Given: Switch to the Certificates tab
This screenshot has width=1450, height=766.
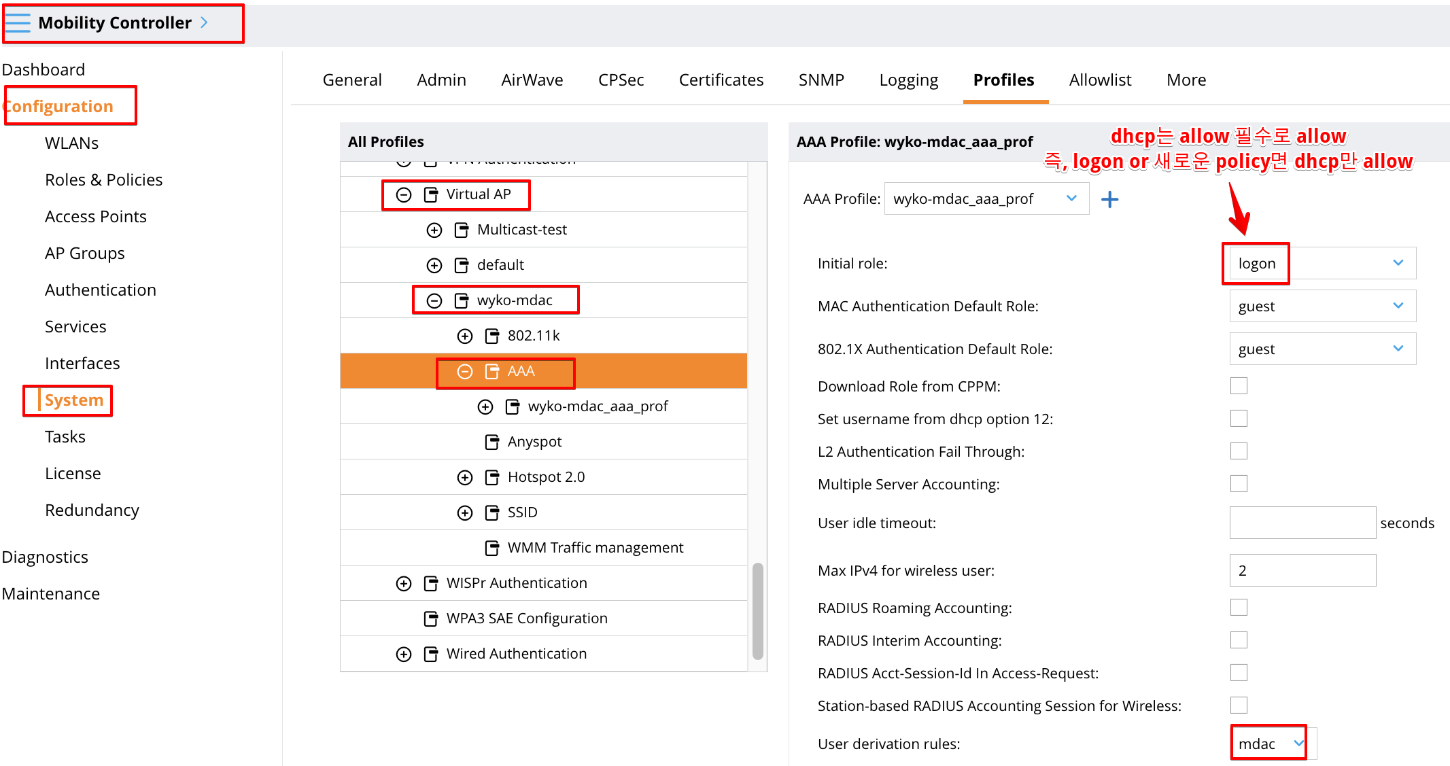Looking at the screenshot, I should pyautogui.click(x=721, y=80).
